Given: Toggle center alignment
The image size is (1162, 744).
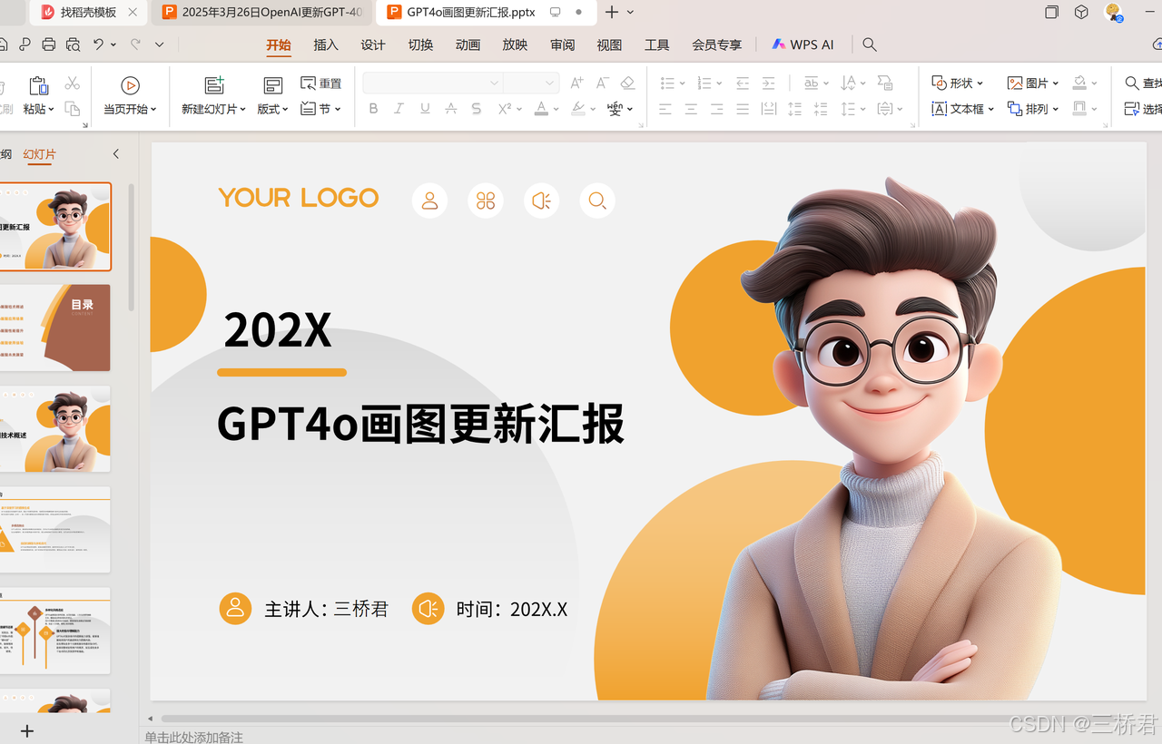Looking at the screenshot, I should click(691, 109).
